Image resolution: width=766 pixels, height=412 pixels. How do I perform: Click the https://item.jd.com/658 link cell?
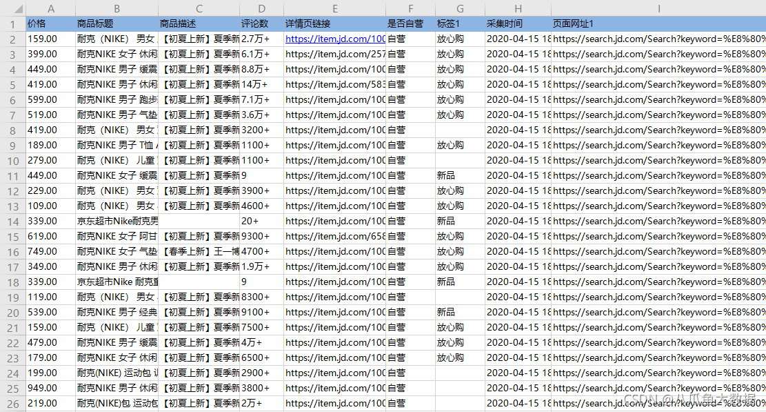click(335, 236)
